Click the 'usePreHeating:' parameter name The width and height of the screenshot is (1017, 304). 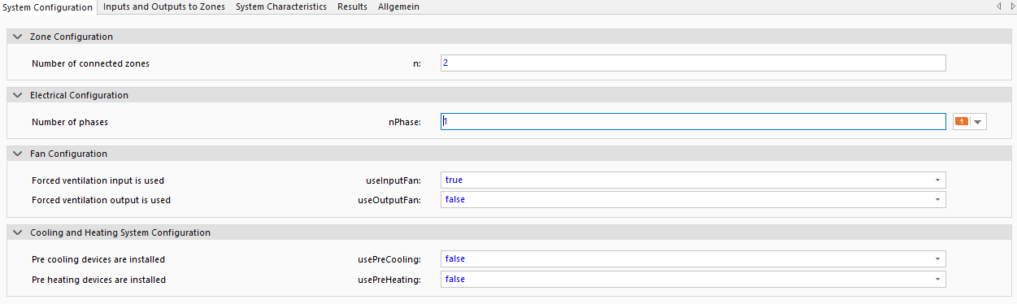coord(390,279)
